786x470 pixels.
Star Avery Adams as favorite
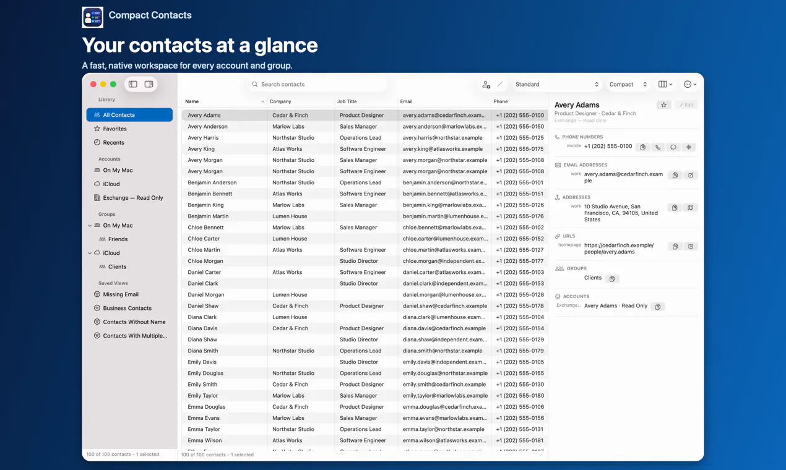click(x=663, y=105)
